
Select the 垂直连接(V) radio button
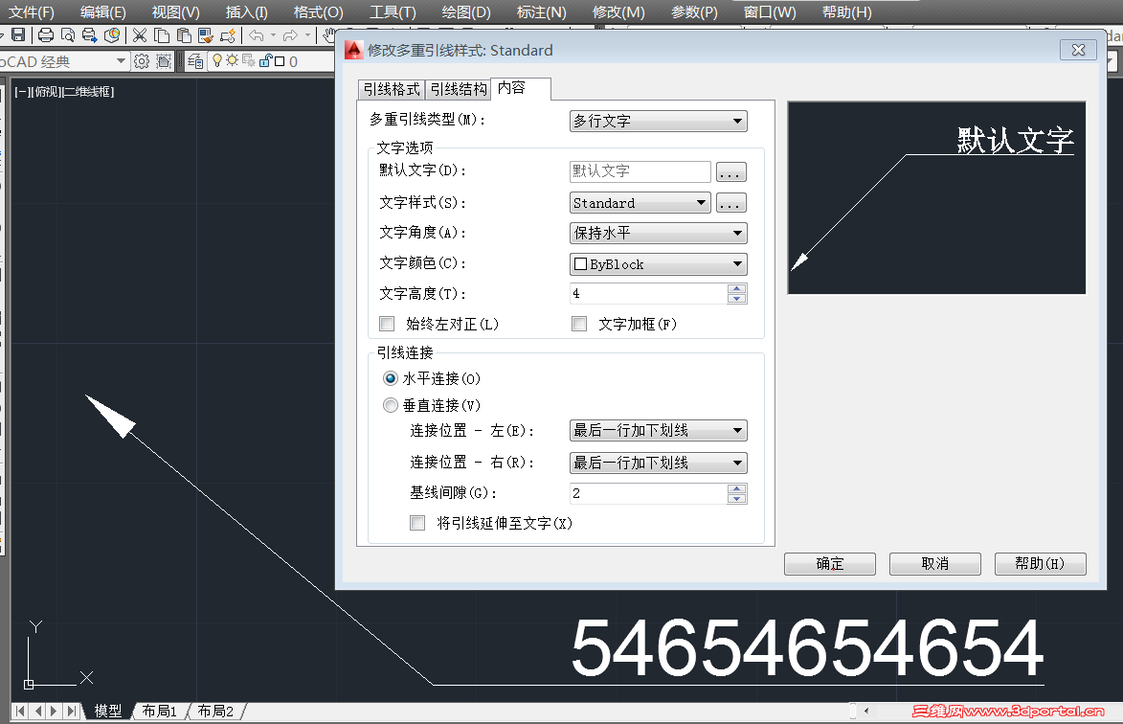click(x=391, y=405)
